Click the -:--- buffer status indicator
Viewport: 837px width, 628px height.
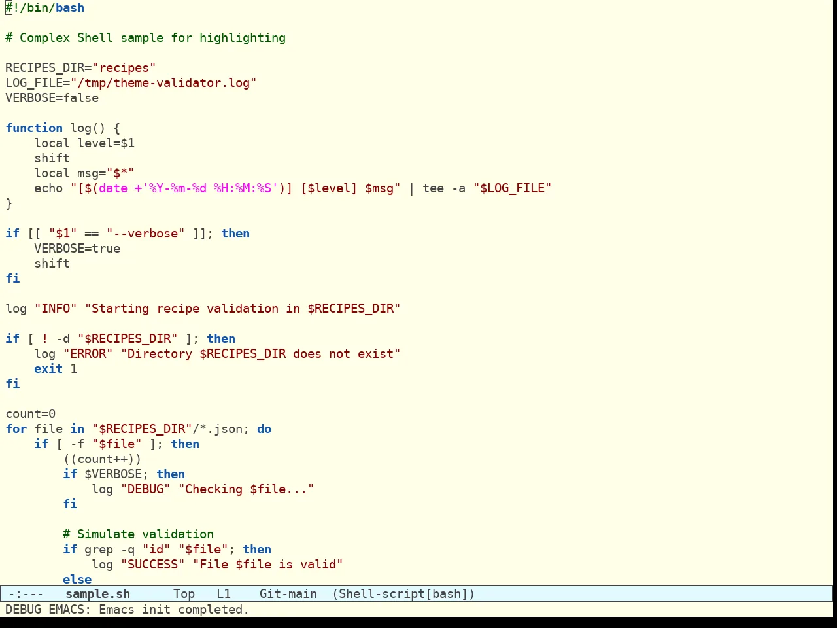(26, 594)
